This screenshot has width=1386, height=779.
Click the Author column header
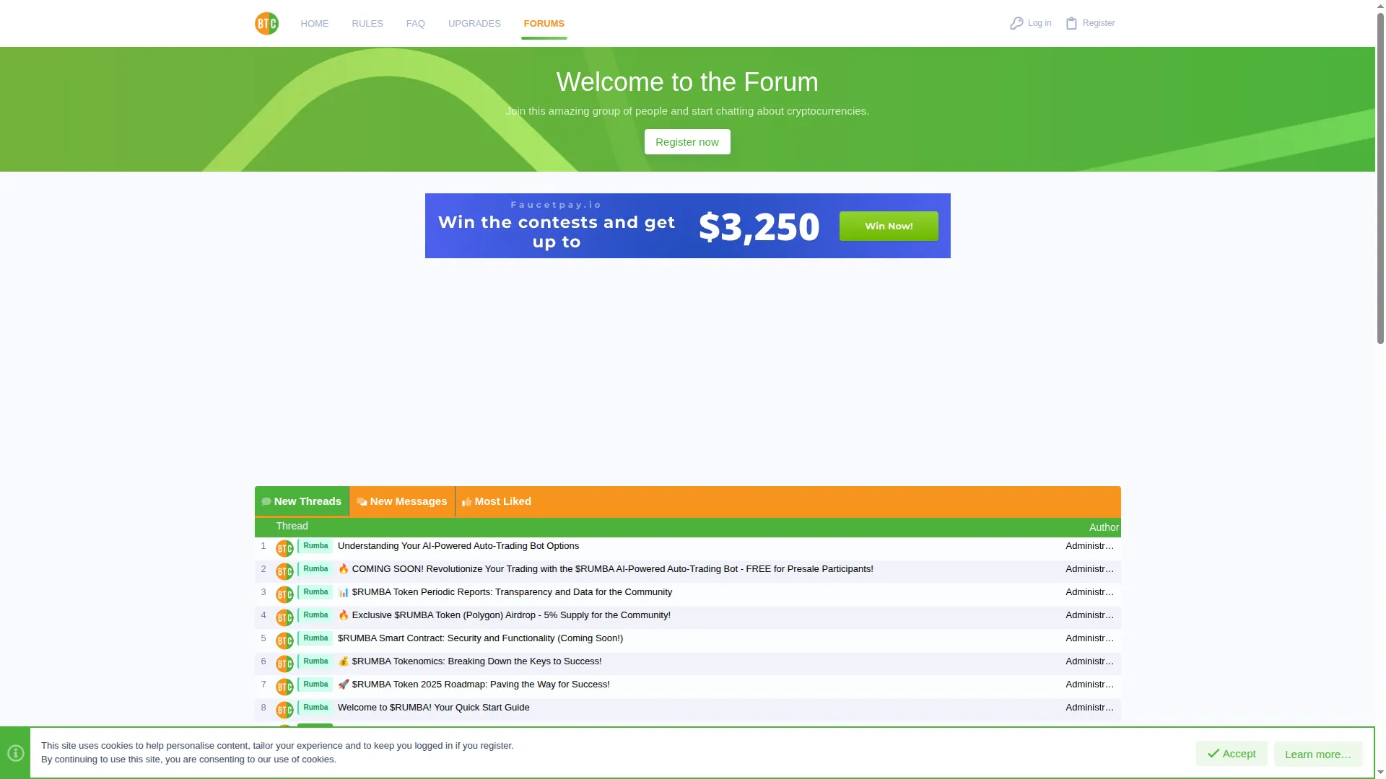(x=1104, y=527)
